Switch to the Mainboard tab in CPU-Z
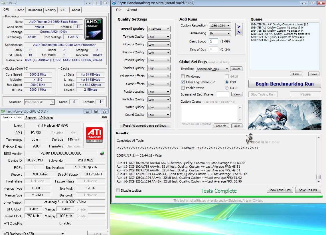This screenshot has width=326, height=235. pyautogui.click(x=35, y=10)
